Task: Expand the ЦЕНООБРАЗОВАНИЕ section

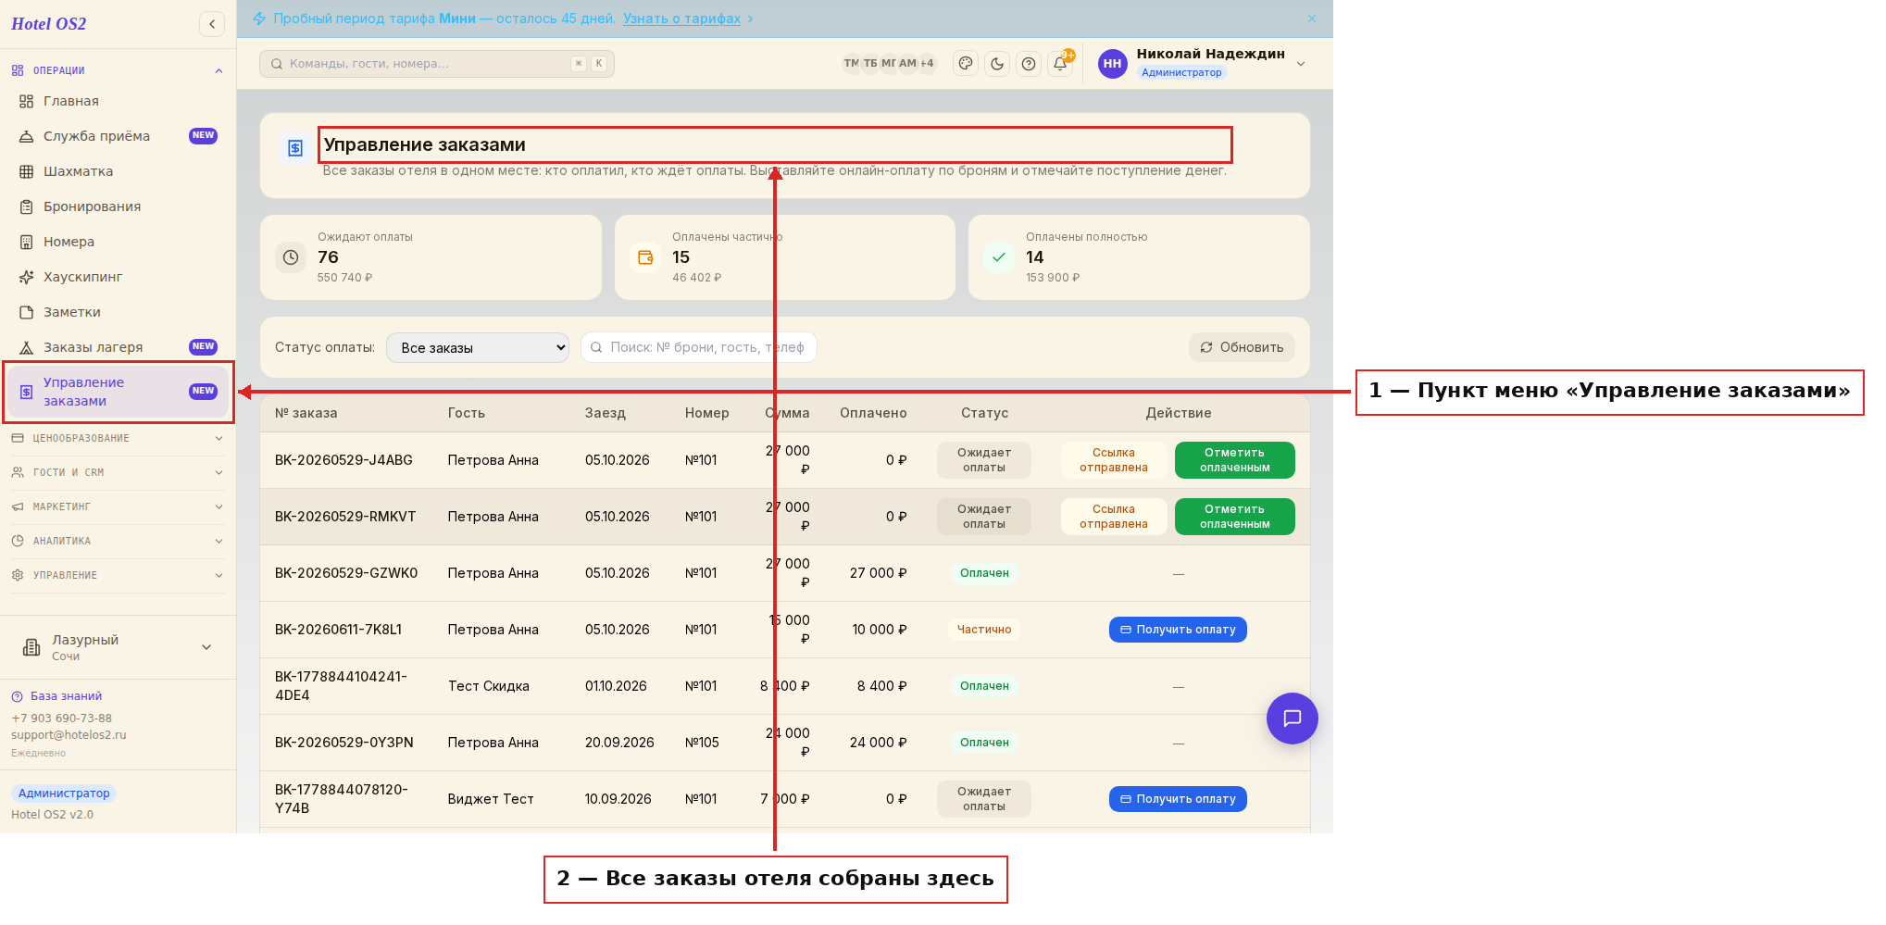Action: (x=118, y=438)
